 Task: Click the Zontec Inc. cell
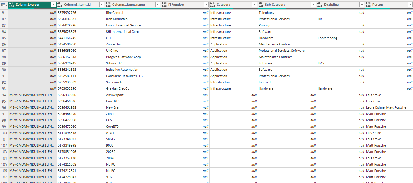click(x=133, y=44)
